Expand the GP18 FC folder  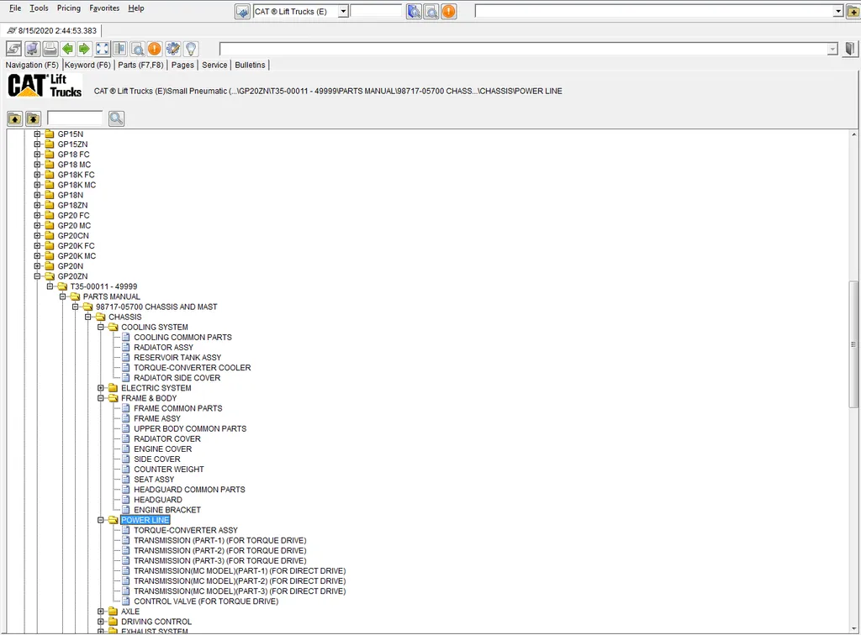point(37,154)
